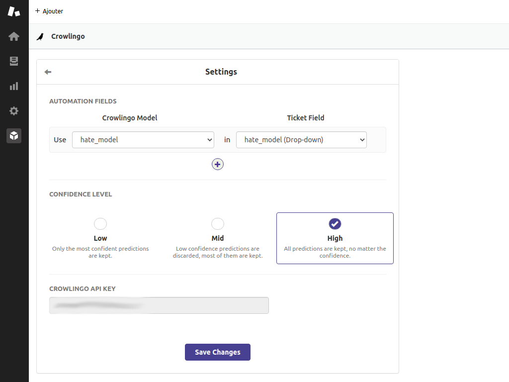Click the Ajouter tab at top
The width and height of the screenshot is (509, 382).
(x=49, y=11)
